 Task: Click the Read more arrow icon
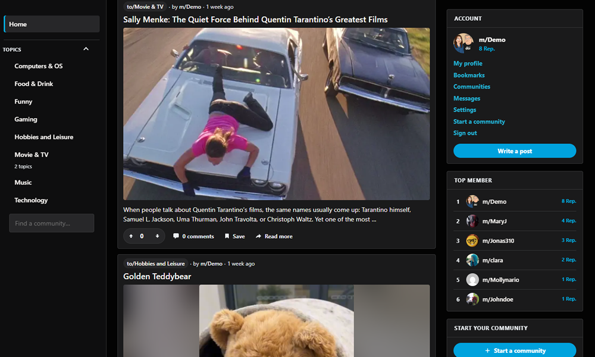click(258, 236)
